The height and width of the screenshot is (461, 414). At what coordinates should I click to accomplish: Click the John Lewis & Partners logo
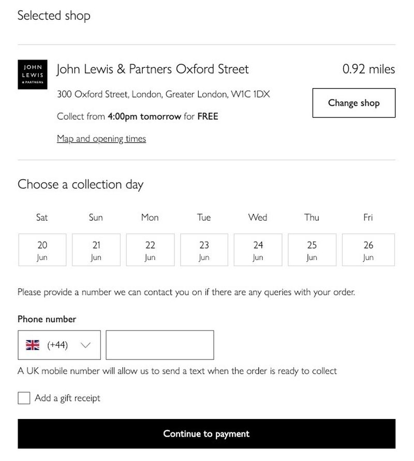click(32, 75)
